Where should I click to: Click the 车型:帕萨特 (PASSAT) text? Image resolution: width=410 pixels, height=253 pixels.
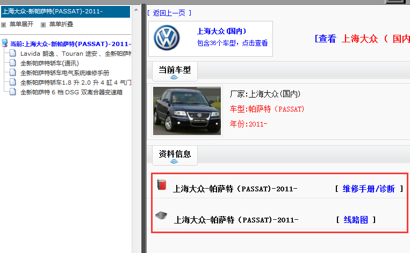pyautogui.click(x=267, y=109)
